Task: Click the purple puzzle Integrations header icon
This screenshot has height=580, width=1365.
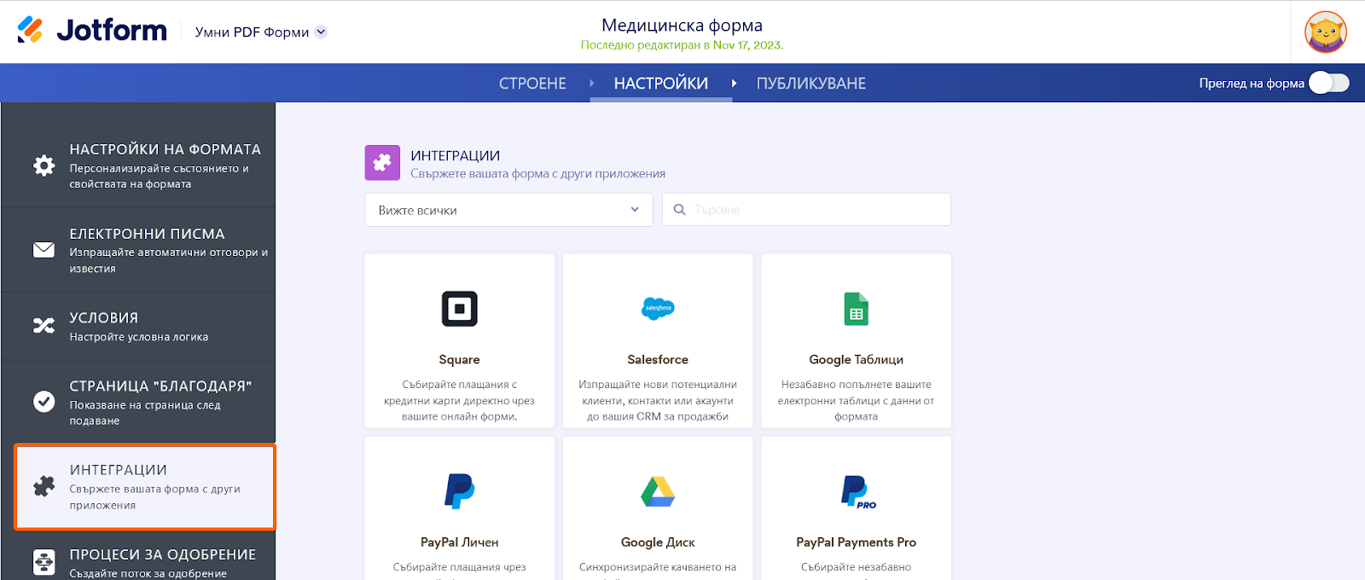Action: click(x=382, y=162)
